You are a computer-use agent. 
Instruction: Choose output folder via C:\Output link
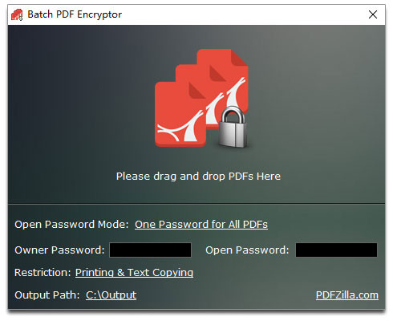(x=111, y=295)
